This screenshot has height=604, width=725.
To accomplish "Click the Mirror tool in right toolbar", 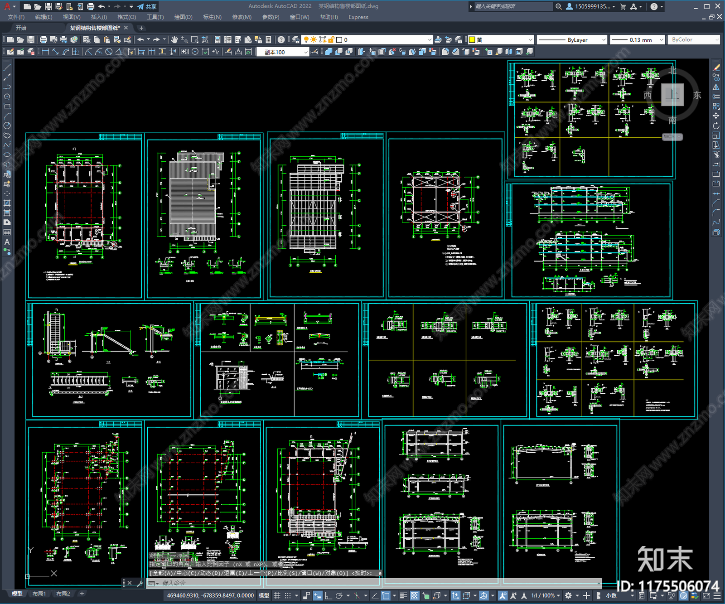I will pyautogui.click(x=716, y=87).
